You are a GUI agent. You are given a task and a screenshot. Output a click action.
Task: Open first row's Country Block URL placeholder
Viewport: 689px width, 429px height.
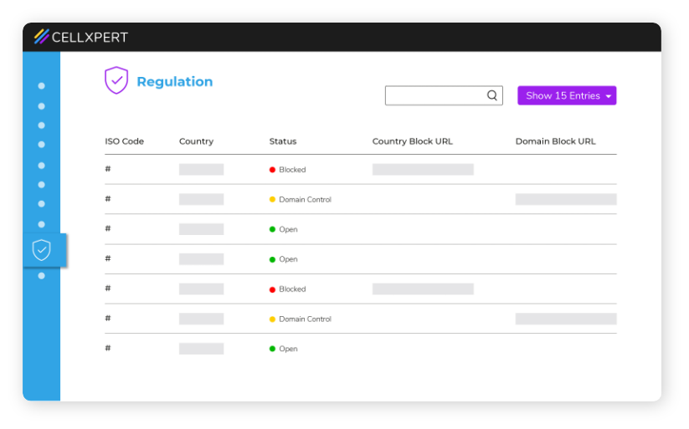click(423, 170)
